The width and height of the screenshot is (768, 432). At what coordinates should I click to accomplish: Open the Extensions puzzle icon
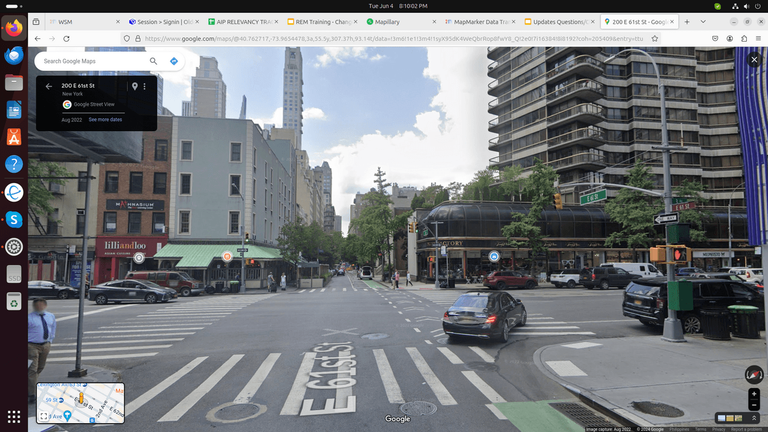[x=744, y=38]
